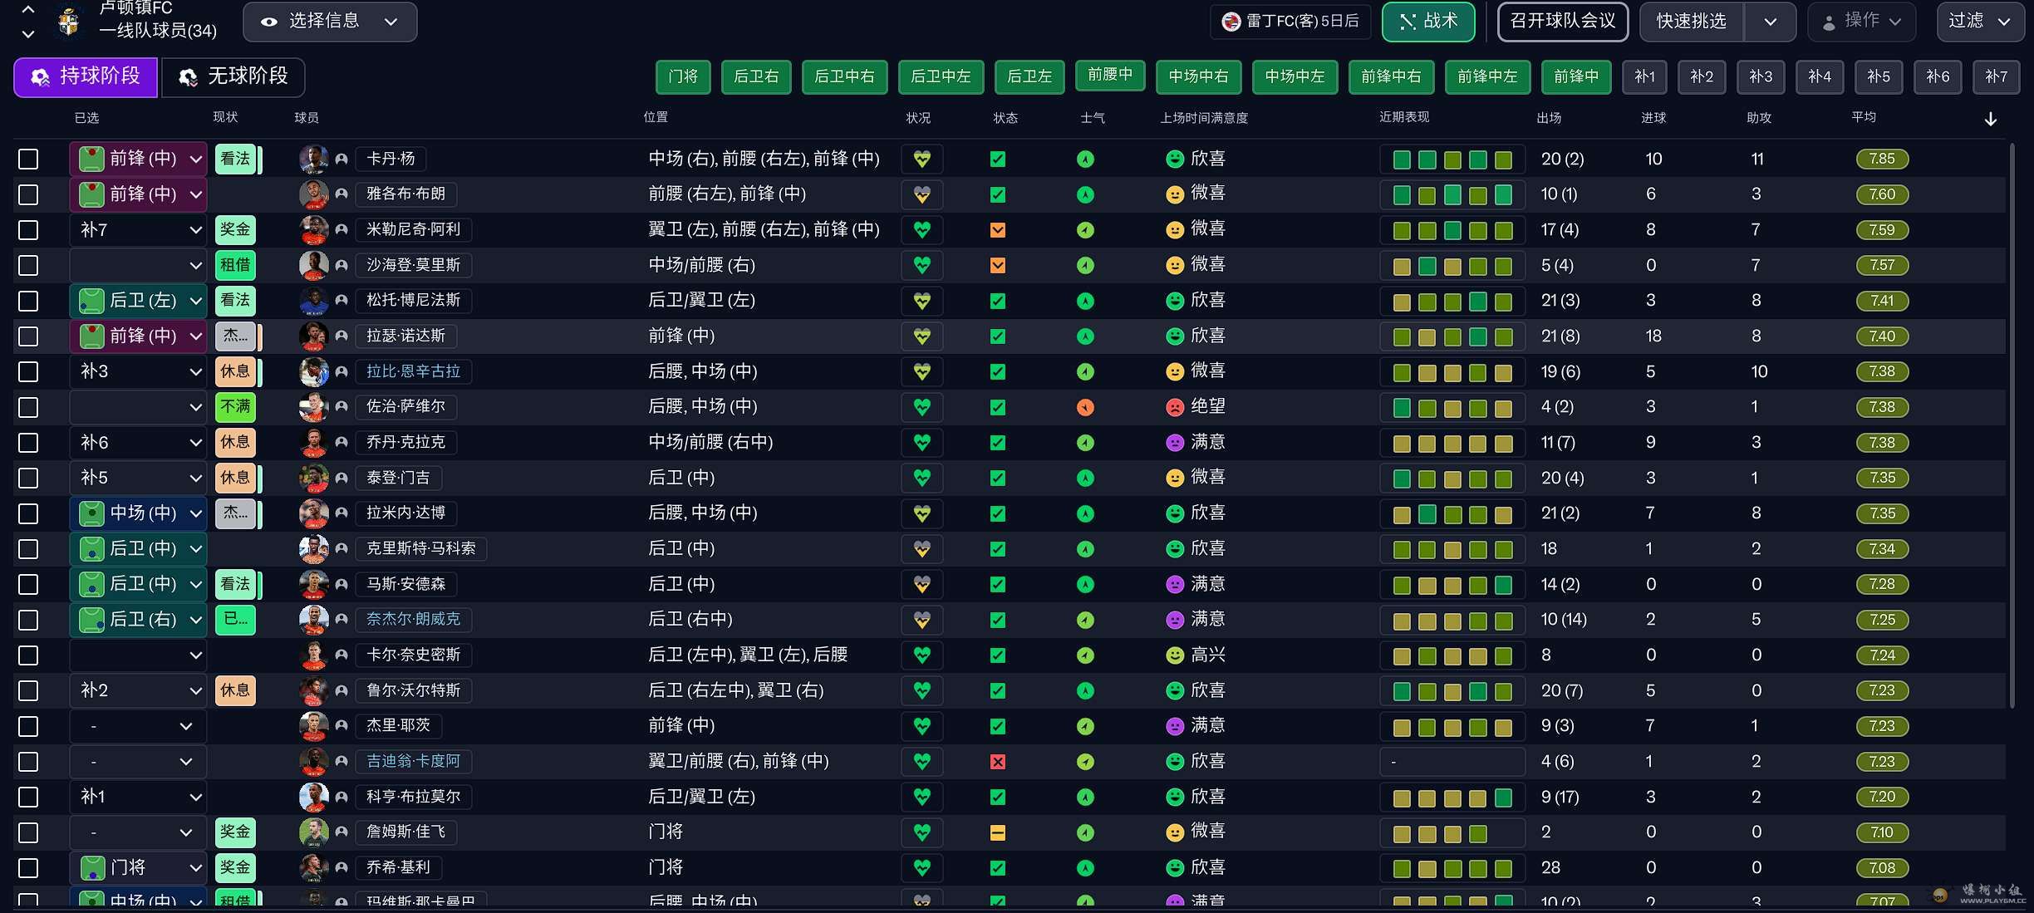This screenshot has width=2034, height=913.
Task: Click the satisfaction smiley icon for 松托·博尼法斯
Action: [1174, 300]
